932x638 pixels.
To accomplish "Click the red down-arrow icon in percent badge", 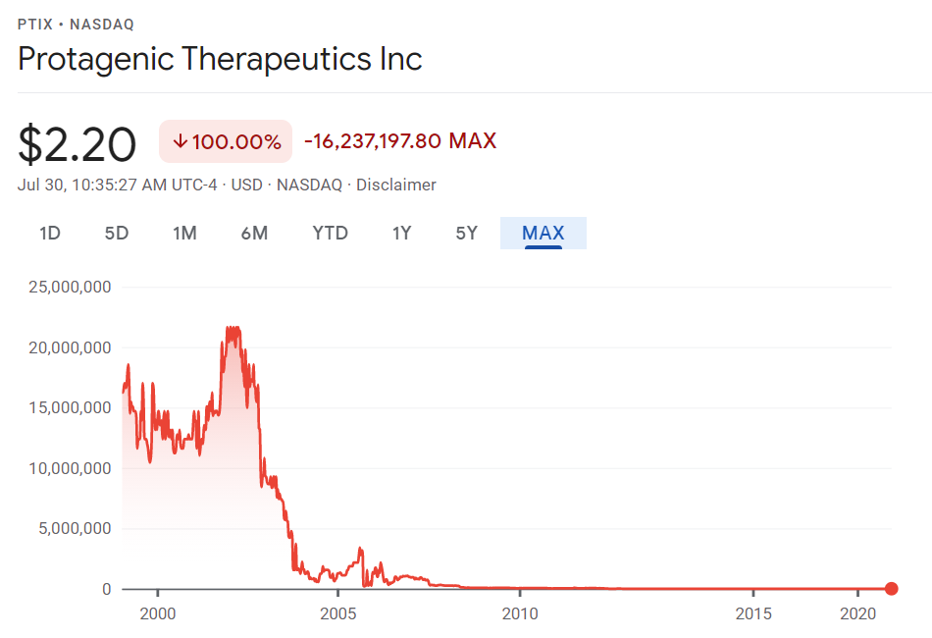I will pyautogui.click(x=180, y=141).
